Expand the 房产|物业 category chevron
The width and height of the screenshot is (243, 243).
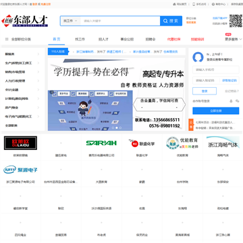(38, 107)
